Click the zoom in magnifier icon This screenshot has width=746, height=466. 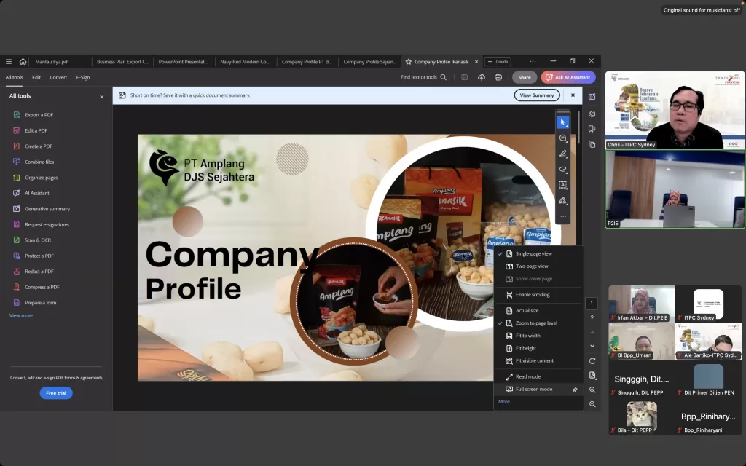point(592,390)
